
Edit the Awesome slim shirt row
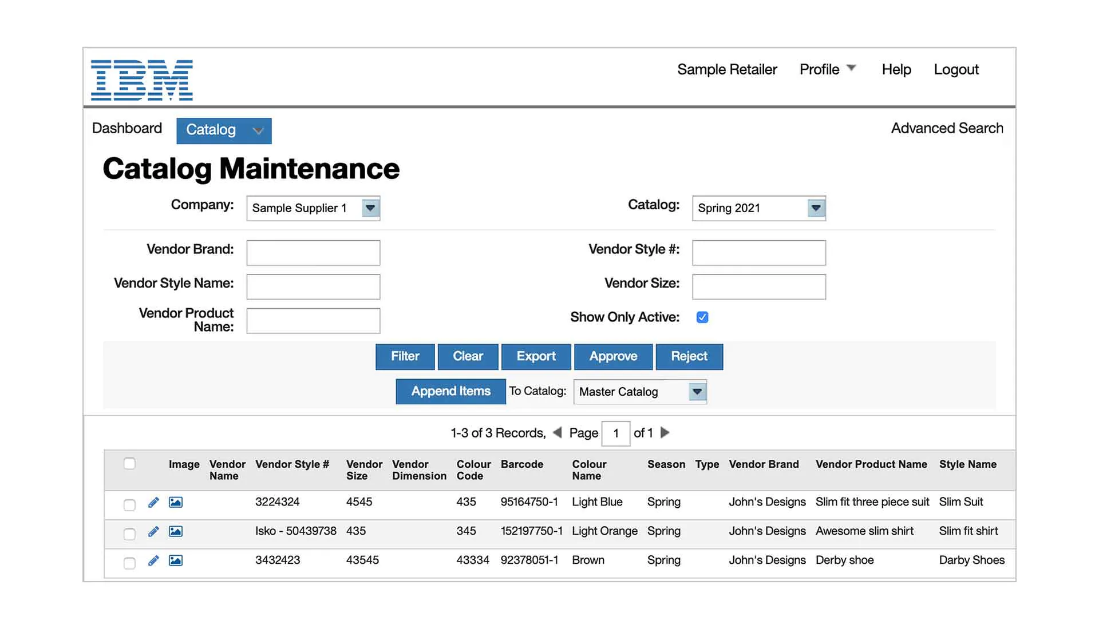tap(153, 532)
